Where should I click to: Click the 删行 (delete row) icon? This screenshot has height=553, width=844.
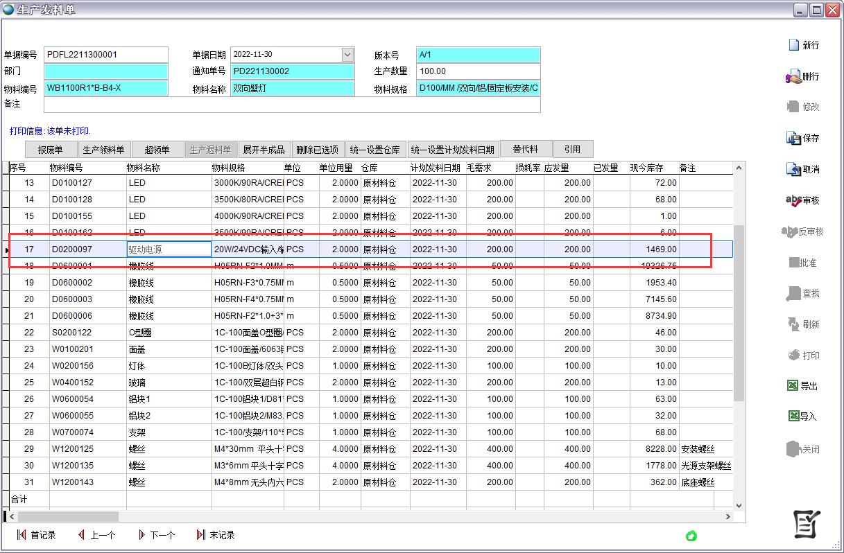pos(793,76)
